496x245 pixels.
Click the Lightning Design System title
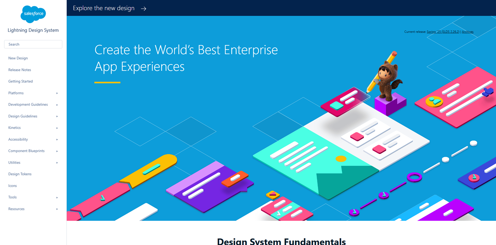pyautogui.click(x=33, y=30)
